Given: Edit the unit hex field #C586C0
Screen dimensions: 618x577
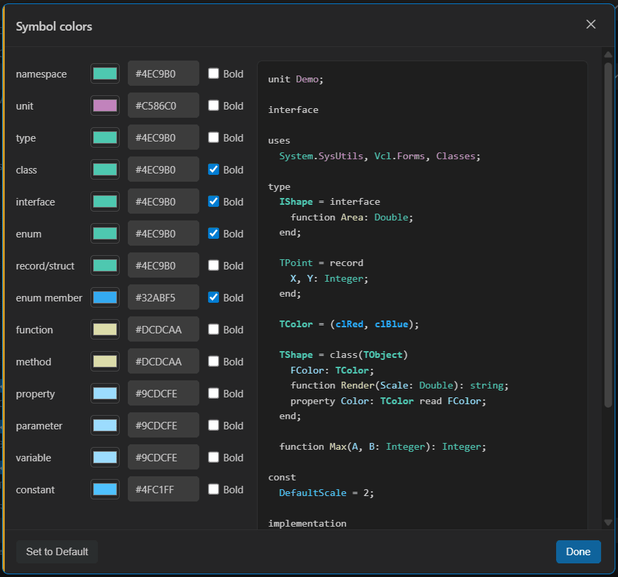Looking at the screenshot, I should pos(163,105).
